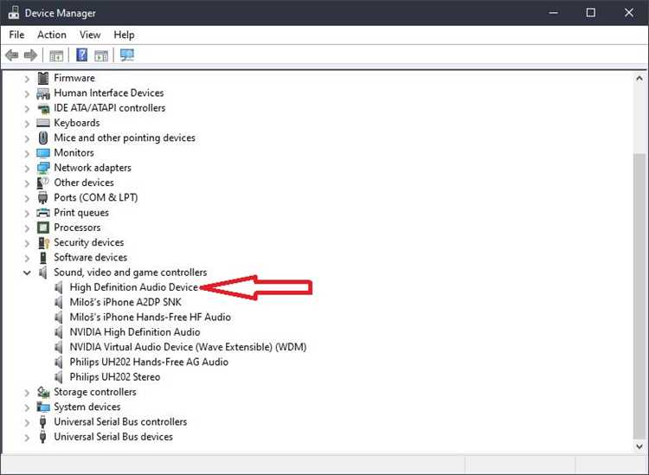Screen dimensions: 649x475
Task: Click the Processors category icon
Action: [43, 228]
